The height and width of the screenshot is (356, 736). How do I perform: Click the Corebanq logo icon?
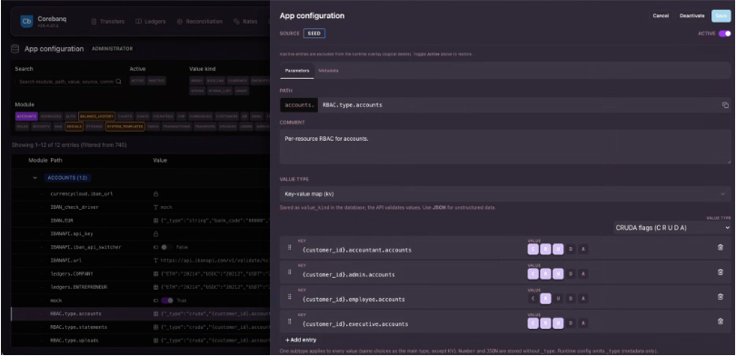[26, 22]
